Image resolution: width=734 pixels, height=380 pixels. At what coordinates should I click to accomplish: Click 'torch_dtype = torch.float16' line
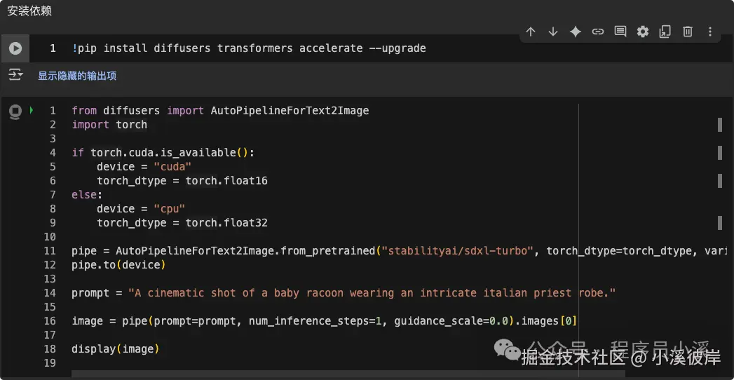click(182, 181)
